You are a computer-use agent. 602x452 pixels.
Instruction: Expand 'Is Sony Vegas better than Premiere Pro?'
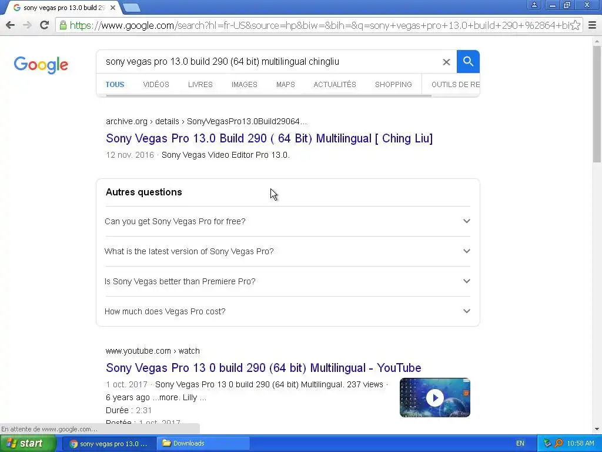point(287,281)
